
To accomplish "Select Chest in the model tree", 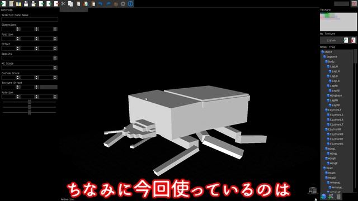I will [x=328, y=52].
